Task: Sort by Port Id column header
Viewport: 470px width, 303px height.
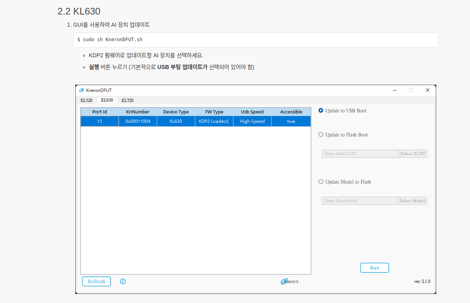Action: pyautogui.click(x=100, y=112)
